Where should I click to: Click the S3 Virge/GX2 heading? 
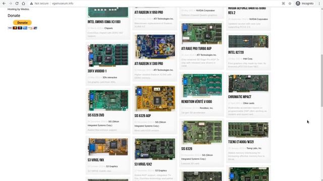(143, 164)
